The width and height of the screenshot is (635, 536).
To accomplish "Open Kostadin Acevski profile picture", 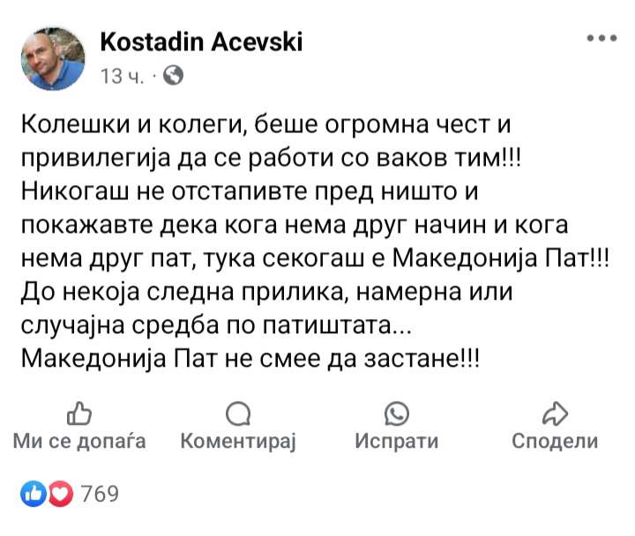I will [x=53, y=59].
